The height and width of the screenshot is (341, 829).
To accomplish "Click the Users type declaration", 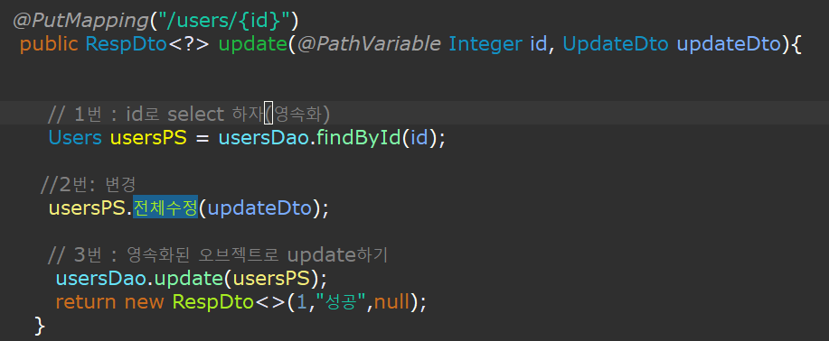I will point(75,138).
